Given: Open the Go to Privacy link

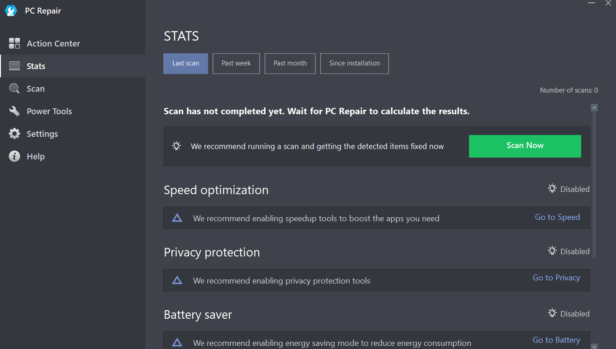Looking at the screenshot, I should point(556,278).
